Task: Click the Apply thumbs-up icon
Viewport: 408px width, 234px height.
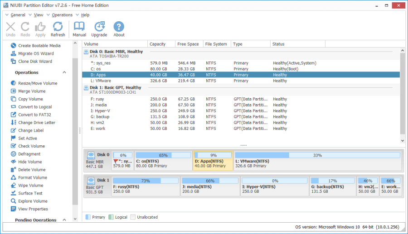Action: (x=40, y=29)
